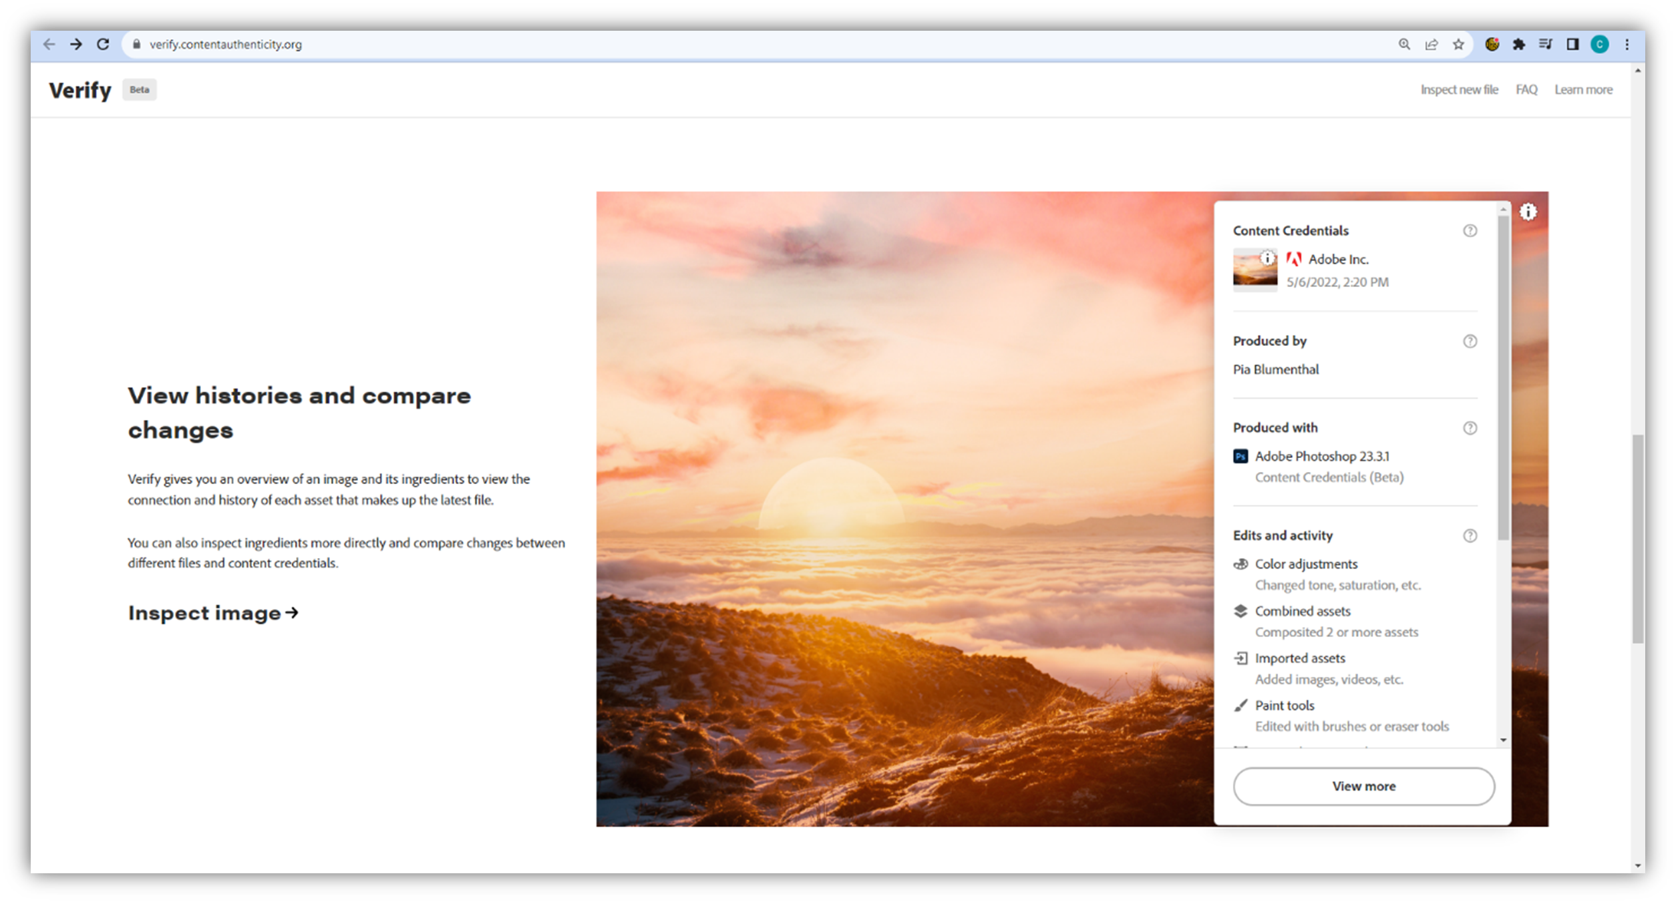Open Edits and activity help icon
The height and width of the screenshot is (904, 1676).
pyautogui.click(x=1470, y=535)
